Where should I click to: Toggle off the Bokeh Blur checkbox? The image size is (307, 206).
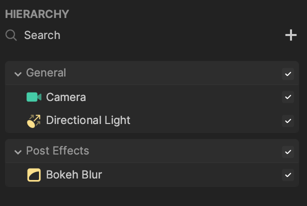(288, 175)
